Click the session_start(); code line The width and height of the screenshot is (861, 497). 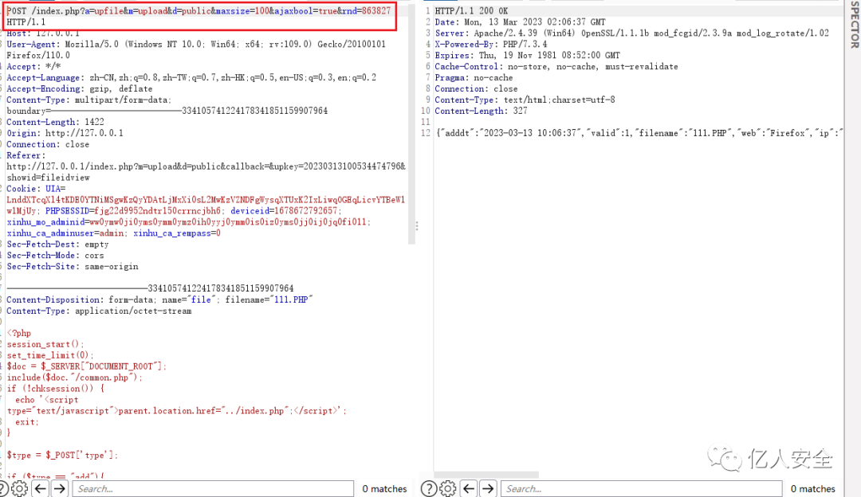45,344
